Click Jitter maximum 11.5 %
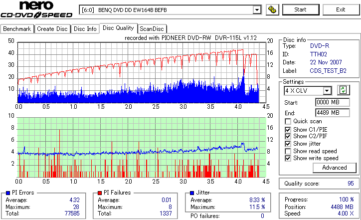The image size is (361, 220). click(x=257, y=207)
